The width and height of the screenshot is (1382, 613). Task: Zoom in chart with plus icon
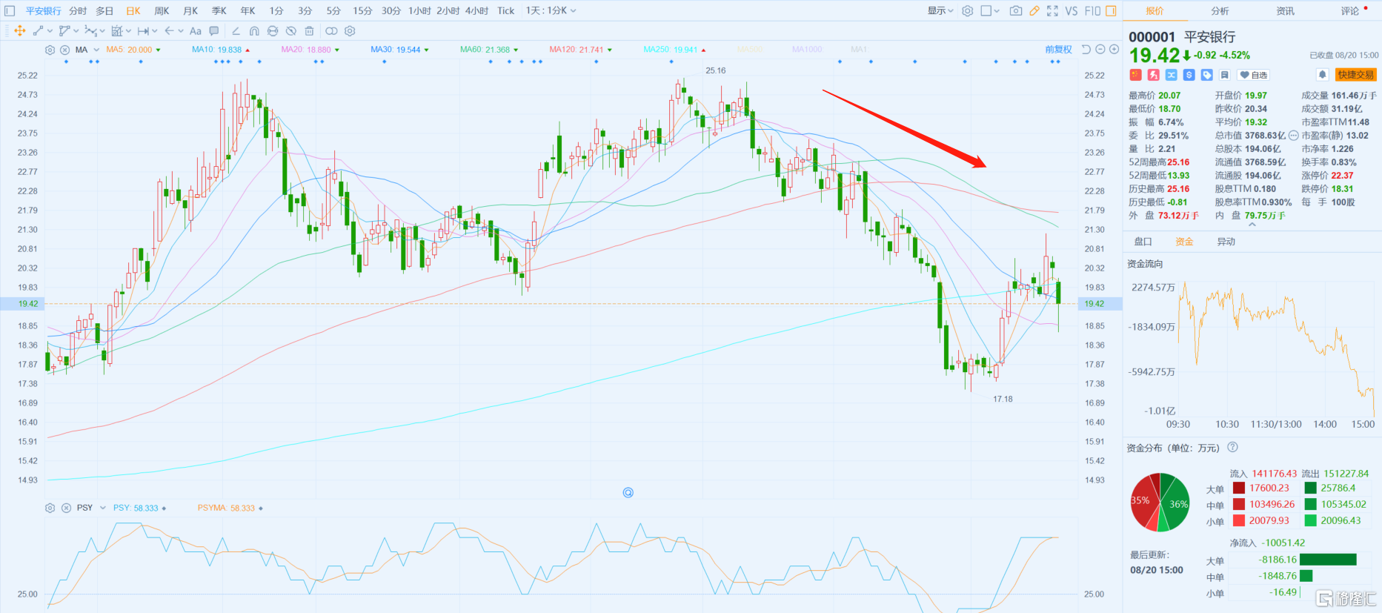pyautogui.click(x=1114, y=50)
